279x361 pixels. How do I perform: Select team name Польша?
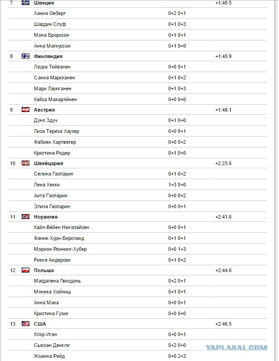point(44,270)
